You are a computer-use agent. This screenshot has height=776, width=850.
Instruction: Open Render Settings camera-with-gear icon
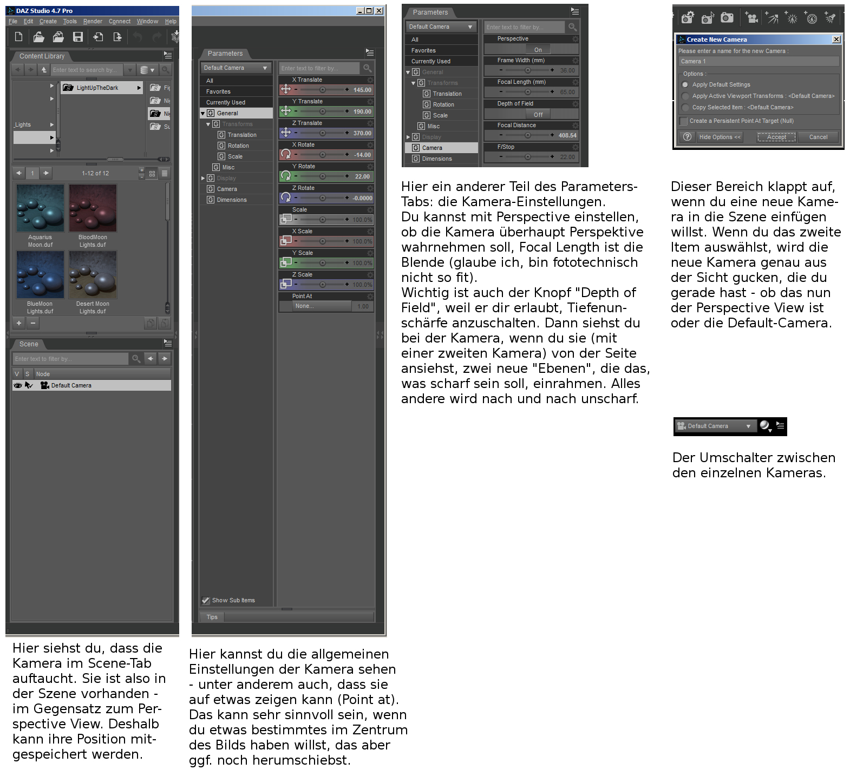[688, 18]
